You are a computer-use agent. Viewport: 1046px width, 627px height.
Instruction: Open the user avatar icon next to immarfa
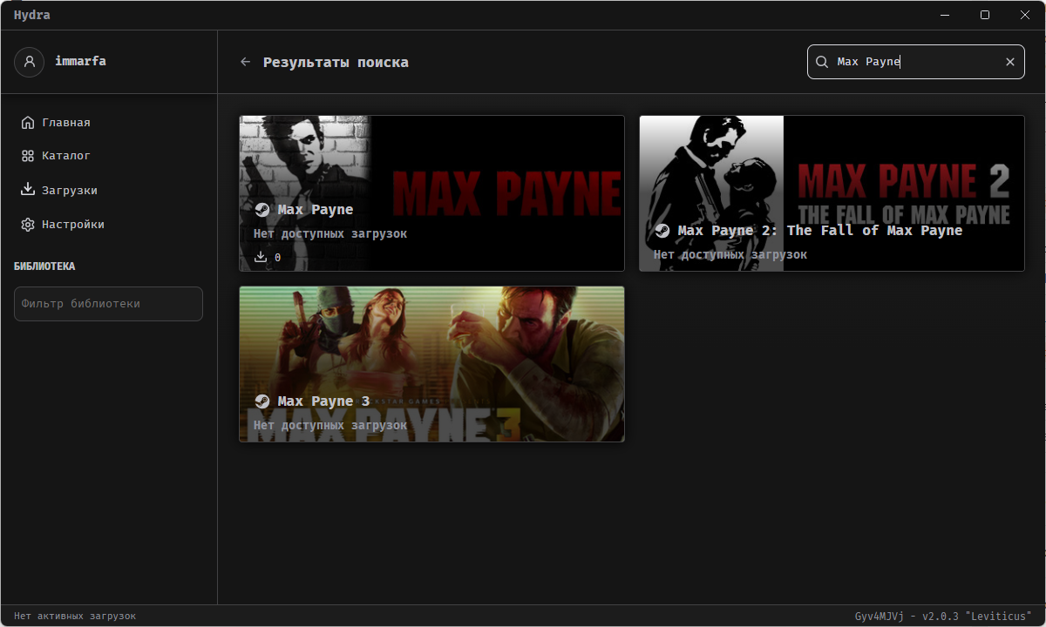pos(30,62)
